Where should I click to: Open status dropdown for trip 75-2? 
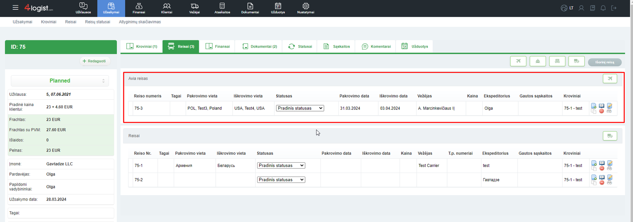[281, 180]
